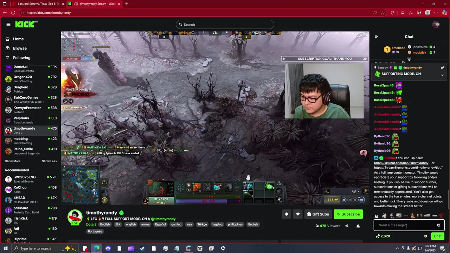Open KerwynPromoter channel in sidebar

point(31,110)
